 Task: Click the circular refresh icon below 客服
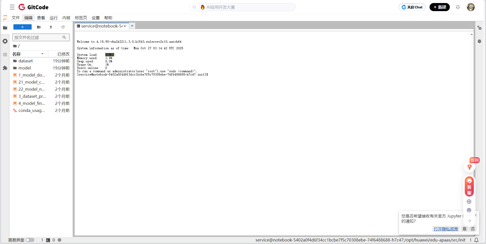(x=469, y=202)
